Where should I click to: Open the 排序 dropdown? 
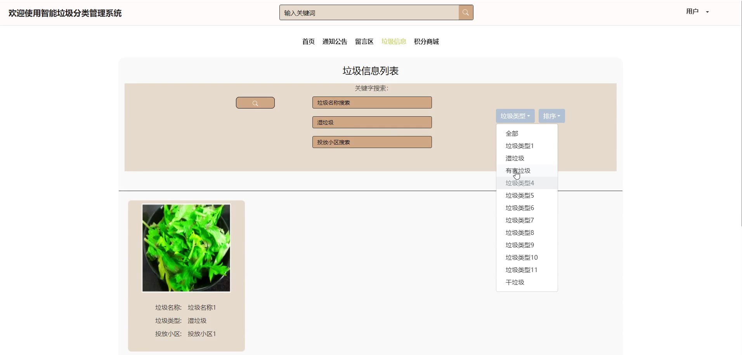tap(551, 116)
